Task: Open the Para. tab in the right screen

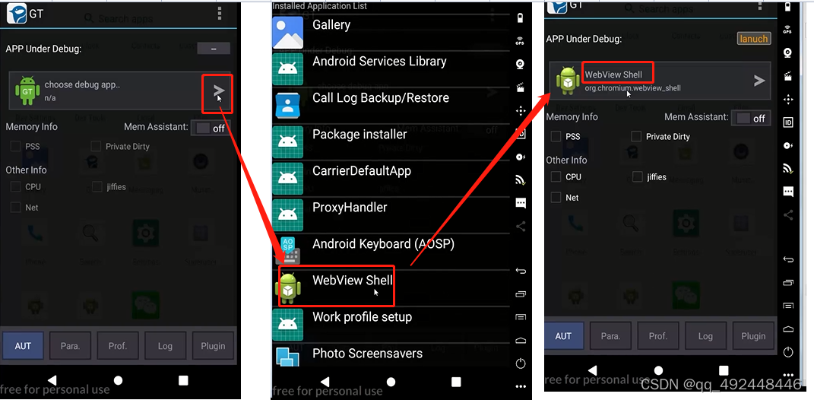Action: click(x=610, y=336)
